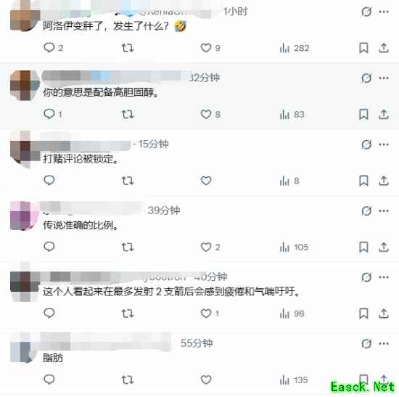Open the pink avatar of 传说准确的比例 commenter
The image size is (399, 397).
[x=25, y=216]
